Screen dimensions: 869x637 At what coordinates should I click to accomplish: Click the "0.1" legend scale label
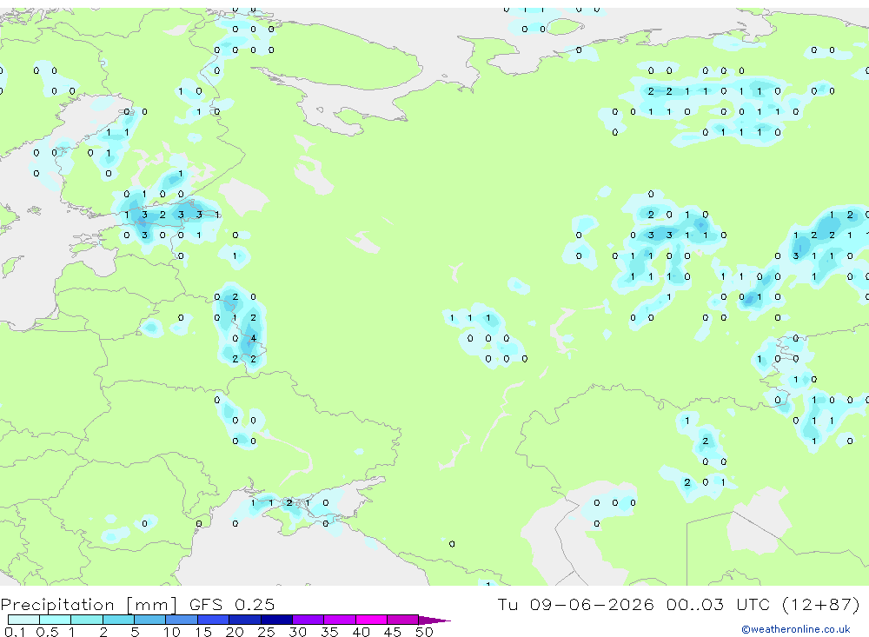tap(15, 632)
